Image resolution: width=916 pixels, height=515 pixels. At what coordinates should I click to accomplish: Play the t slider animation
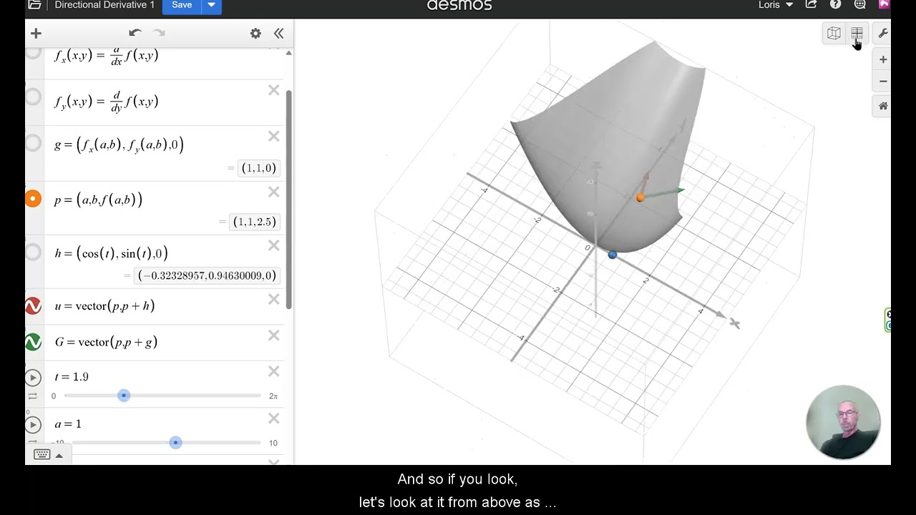(x=33, y=377)
